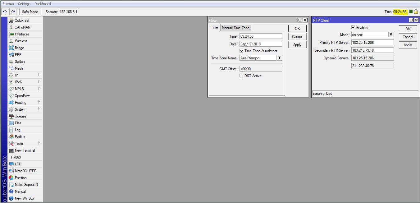420x203 pixels.
Task: Click OK in Clock window
Action: point(297,29)
